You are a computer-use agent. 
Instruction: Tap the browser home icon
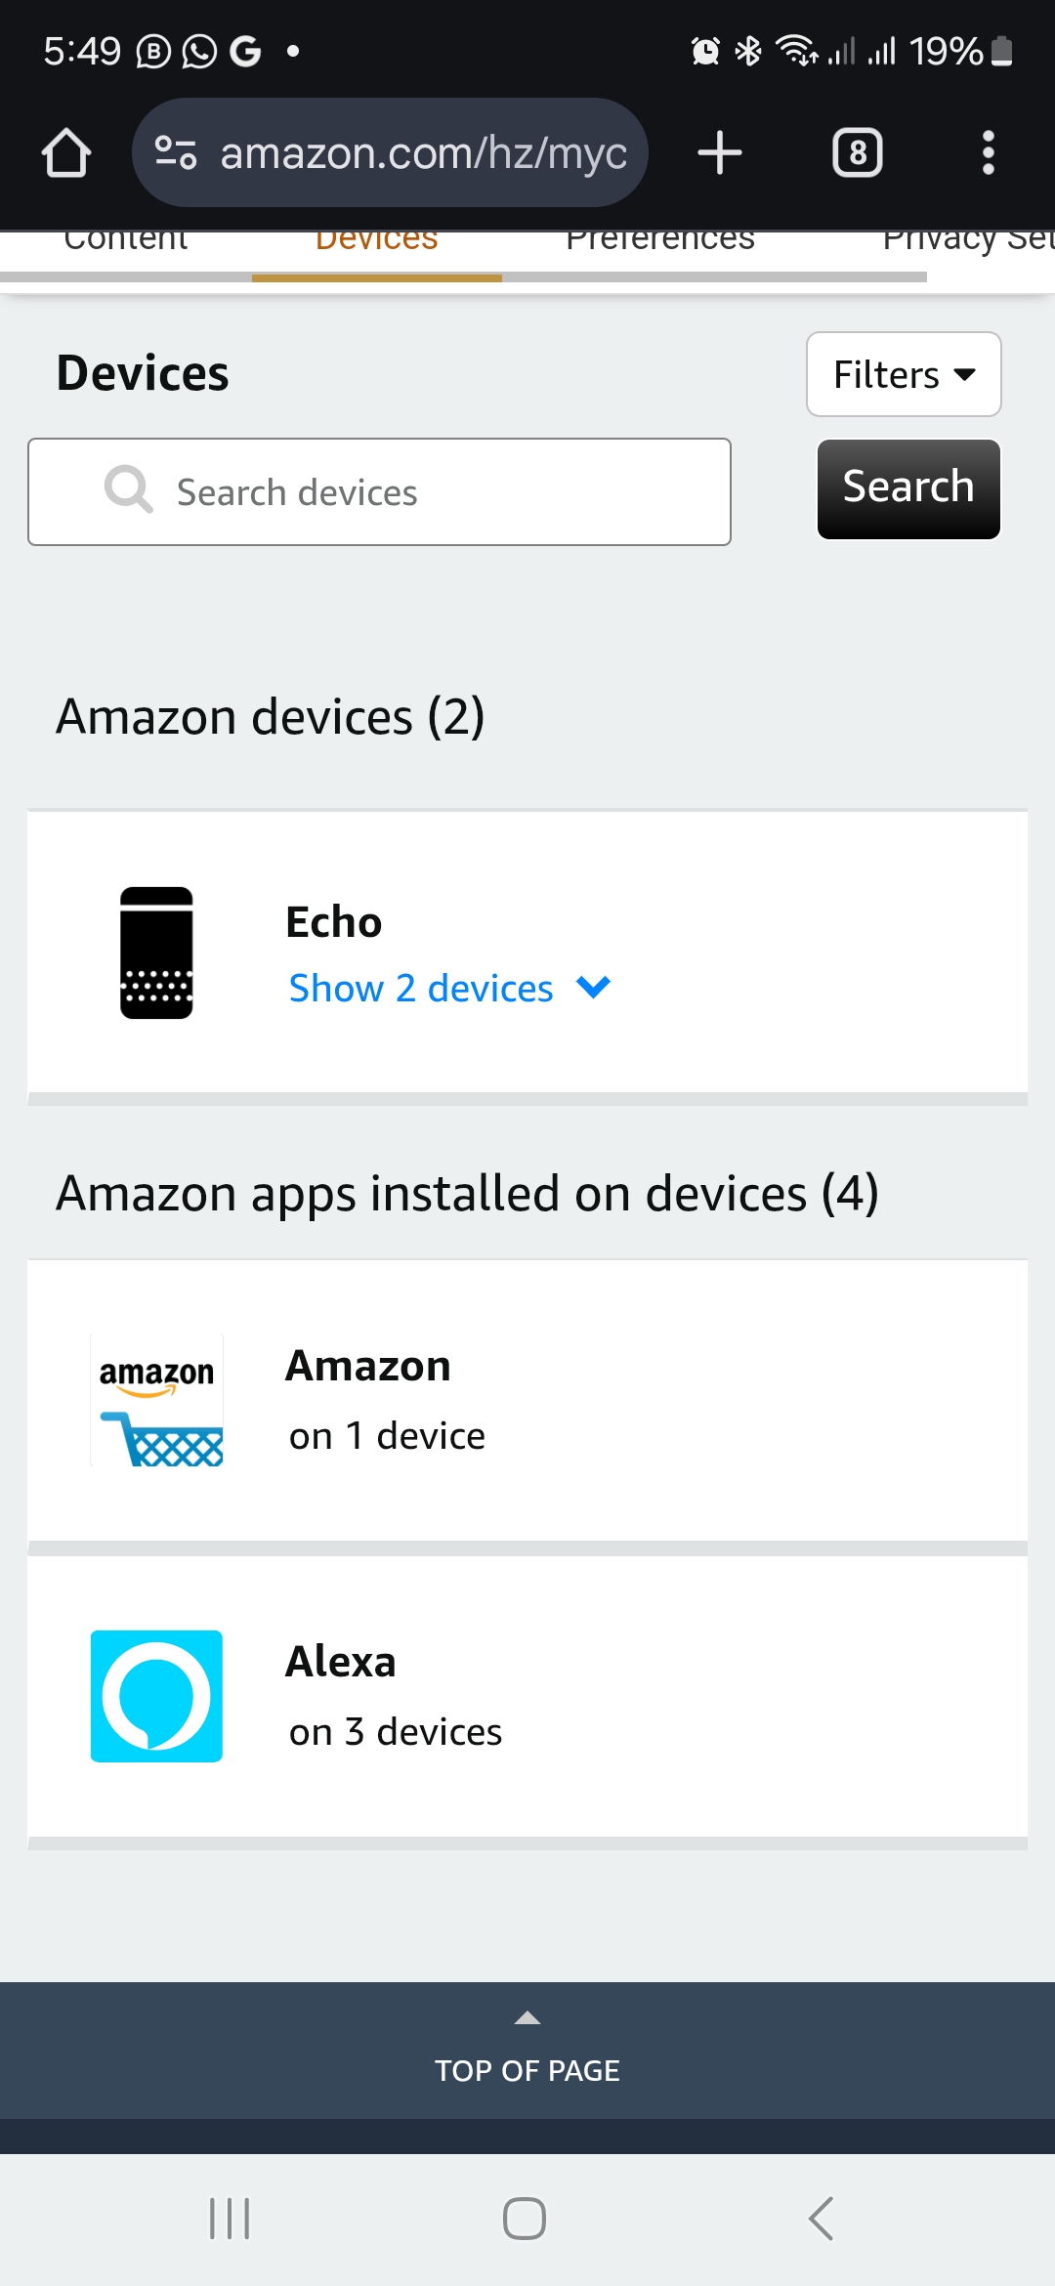(66, 153)
